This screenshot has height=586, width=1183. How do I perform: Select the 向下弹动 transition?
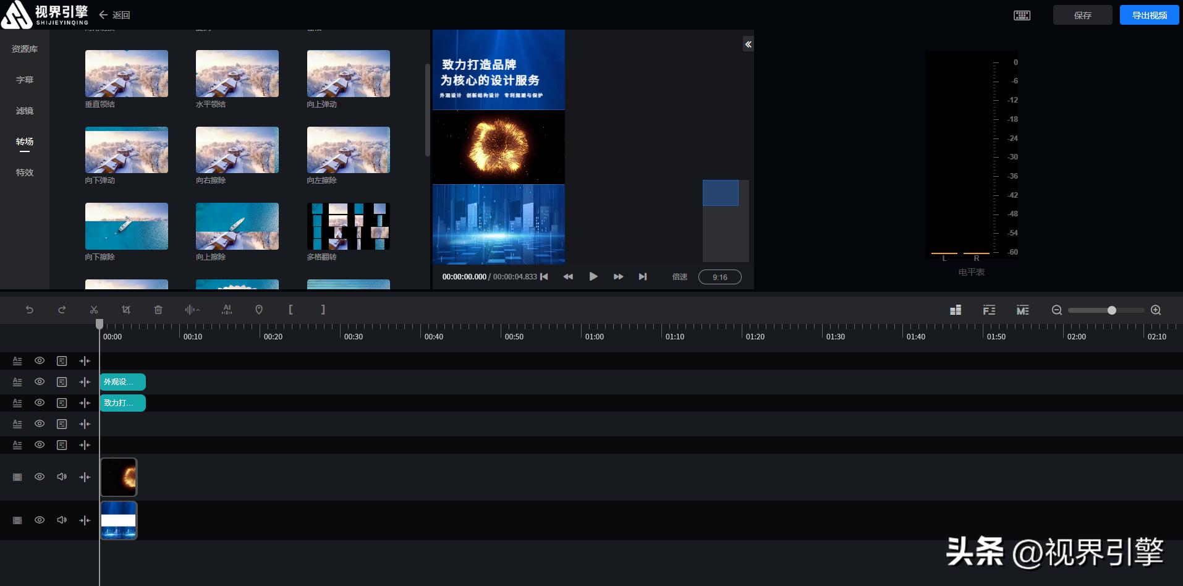127,150
